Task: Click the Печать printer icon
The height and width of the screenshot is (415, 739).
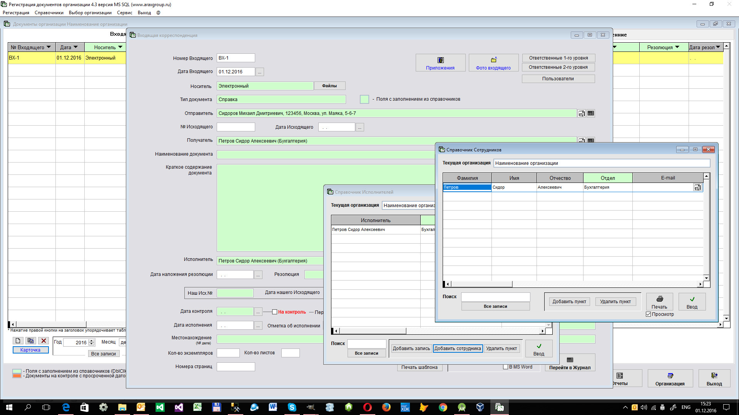Action: click(659, 299)
